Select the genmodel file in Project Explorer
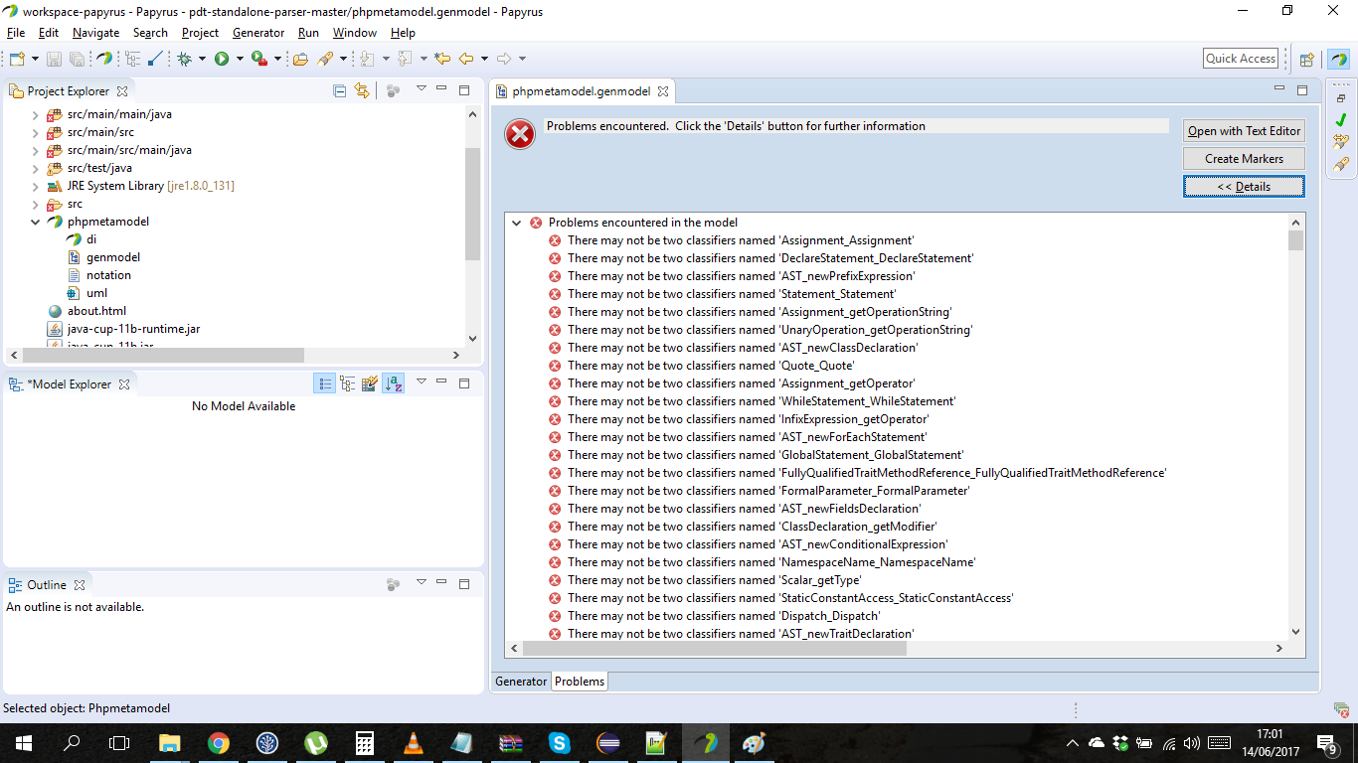The width and height of the screenshot is (1358, 763). coord(113,257)
